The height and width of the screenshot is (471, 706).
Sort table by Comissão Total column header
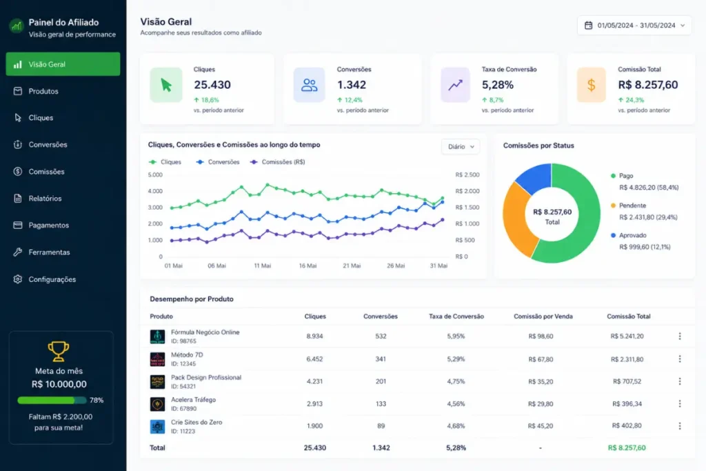pyautogui.click(x=629, y=317)
